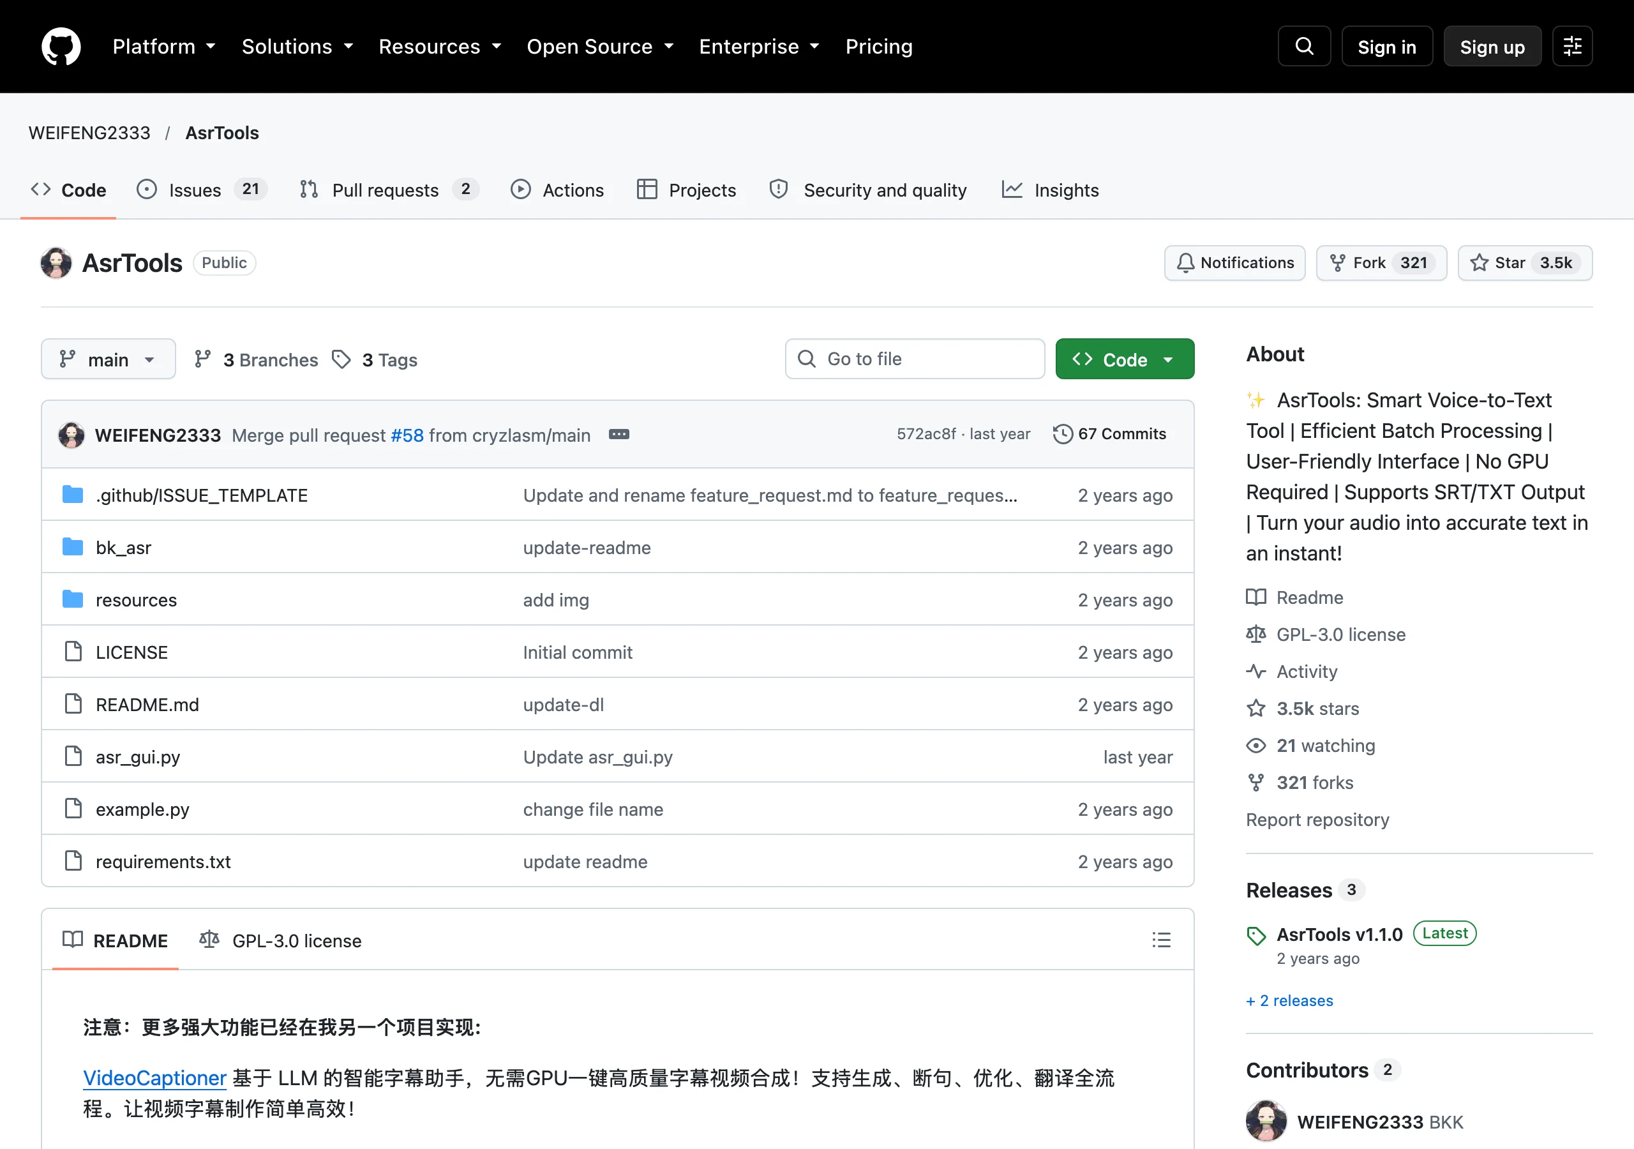Image resolution: width=1634 pixels, height=1149 pixels.
Task: Open README outline list icon
Action: [x=1161, y=940]
